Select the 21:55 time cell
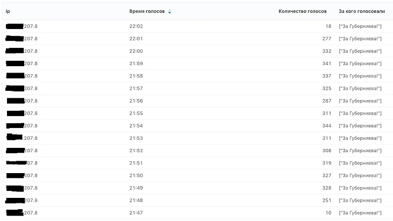The height and width of the screenshot is (221, 393). [x=136, y=113]
